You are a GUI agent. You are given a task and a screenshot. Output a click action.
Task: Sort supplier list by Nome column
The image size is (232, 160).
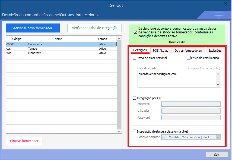tap(58, 39)
